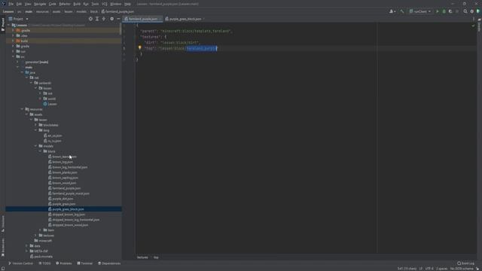Collapse the src folder in project tree
The width and height of the screenshot is (482, 271).
point(14,56)
